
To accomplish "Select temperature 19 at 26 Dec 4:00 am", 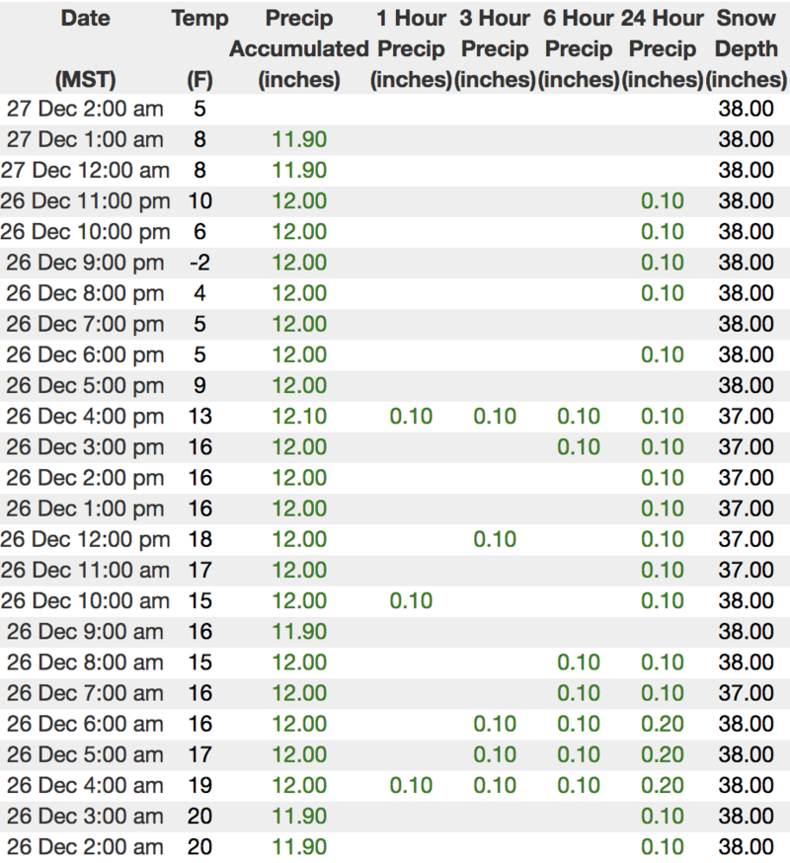I will coord(200,785).
